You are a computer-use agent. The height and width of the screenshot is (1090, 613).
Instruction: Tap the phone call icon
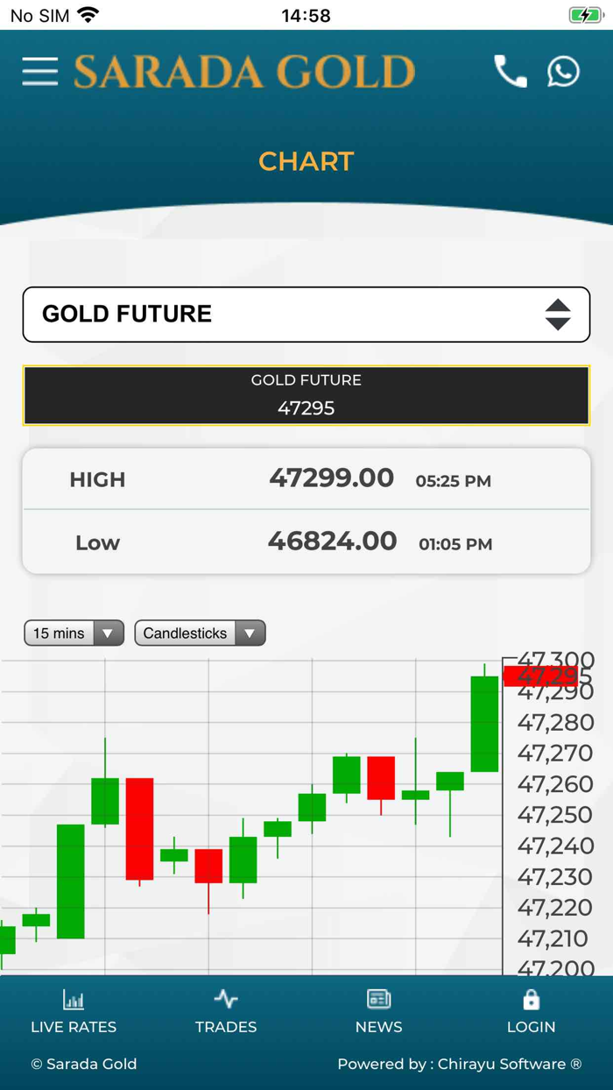tap(510, 72)
